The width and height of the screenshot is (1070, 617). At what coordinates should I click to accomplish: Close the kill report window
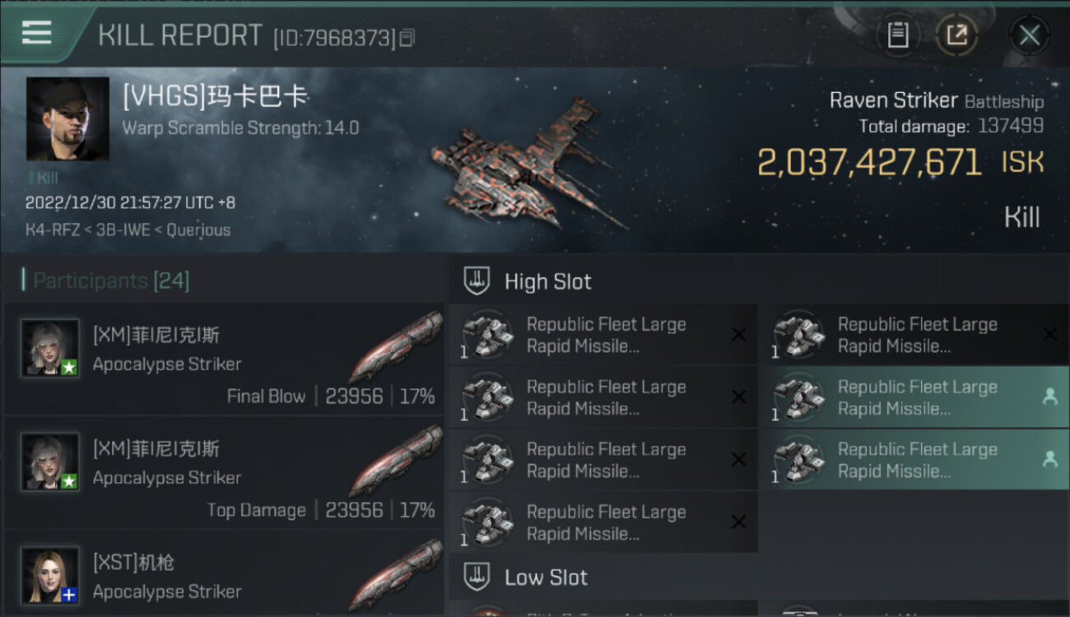1029,35
